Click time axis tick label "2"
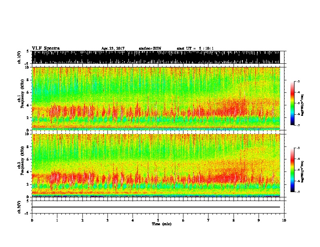 tap(82, 220)
